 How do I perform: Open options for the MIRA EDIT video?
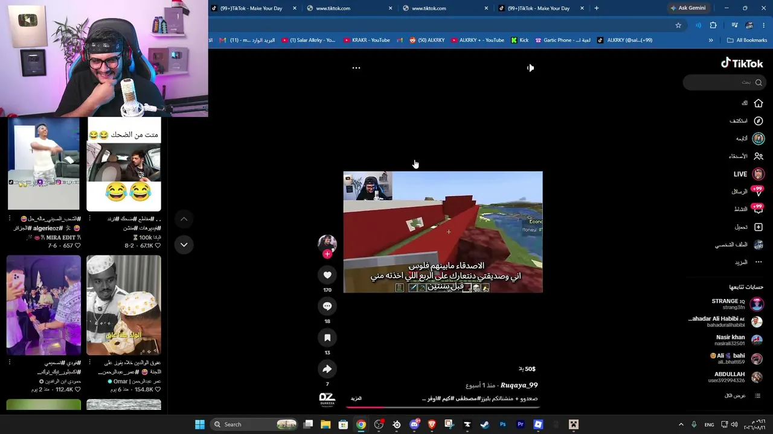pos(10,219)
